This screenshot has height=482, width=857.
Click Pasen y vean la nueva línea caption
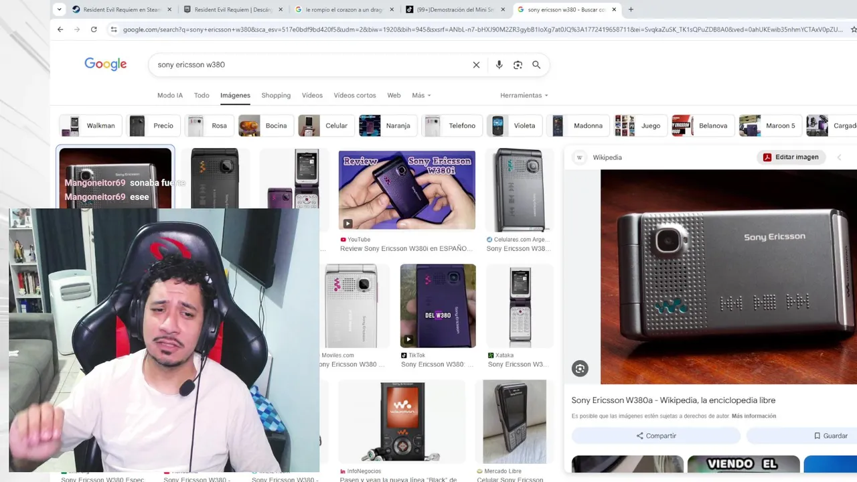[x=398, y=479]
